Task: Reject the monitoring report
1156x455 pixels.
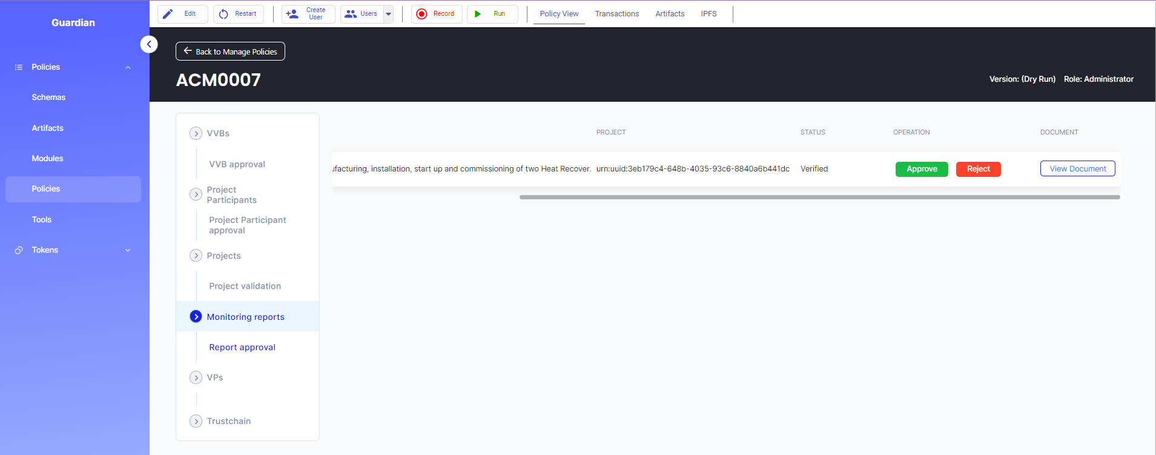Action: tap(978, 169)
